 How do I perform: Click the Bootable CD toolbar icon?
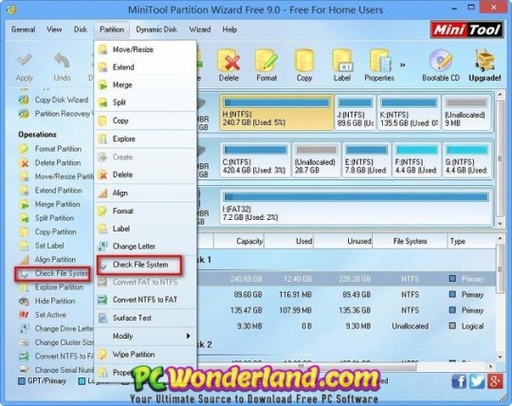pos(441,60)
